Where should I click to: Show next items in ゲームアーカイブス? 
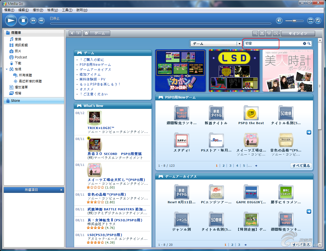pos(309,211)
